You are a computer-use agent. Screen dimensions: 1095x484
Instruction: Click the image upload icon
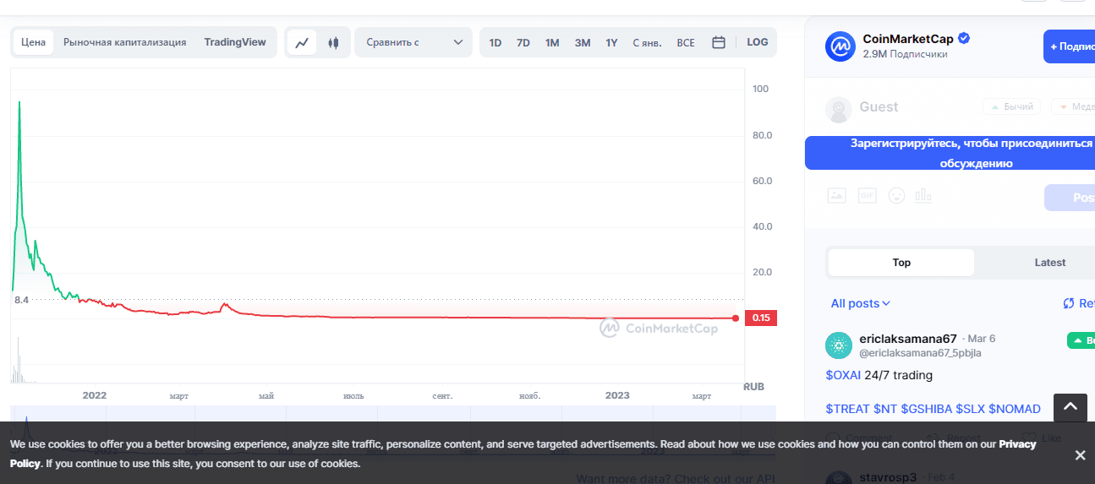pos(836,195)
